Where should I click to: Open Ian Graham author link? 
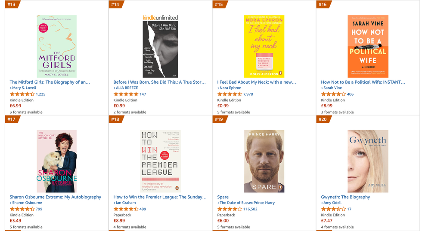(x=126, y=203)
